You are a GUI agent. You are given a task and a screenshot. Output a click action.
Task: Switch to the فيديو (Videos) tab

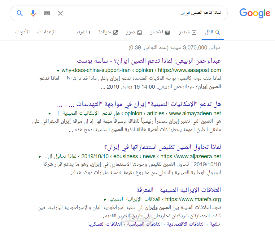point(187,32)
